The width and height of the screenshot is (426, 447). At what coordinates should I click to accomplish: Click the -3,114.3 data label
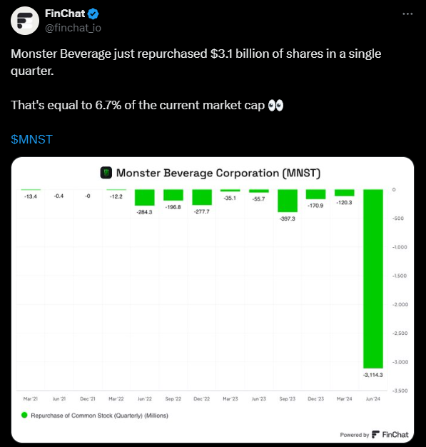pos(373,375)
